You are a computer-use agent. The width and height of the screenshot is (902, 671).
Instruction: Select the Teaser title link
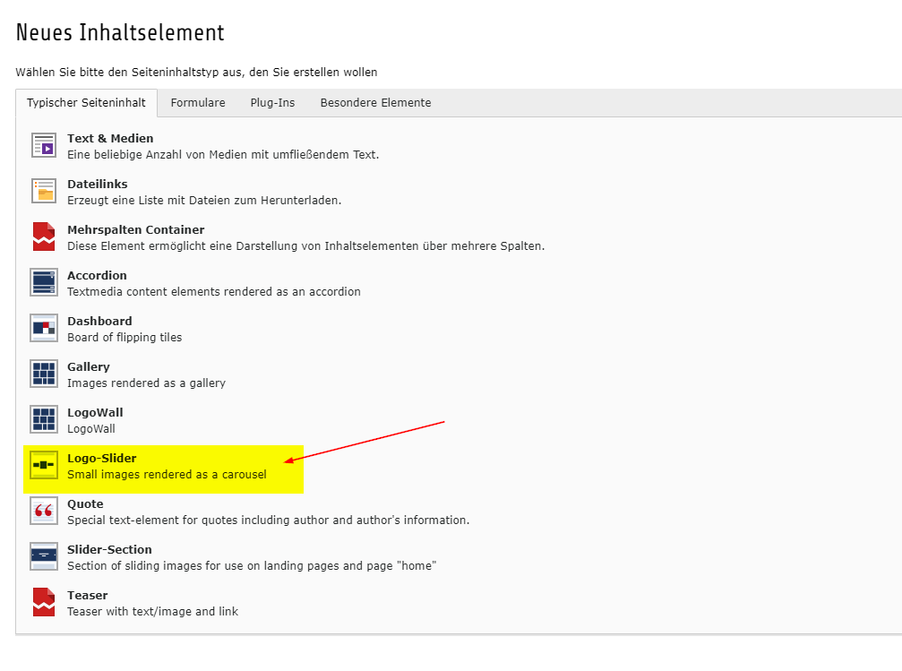87,596
